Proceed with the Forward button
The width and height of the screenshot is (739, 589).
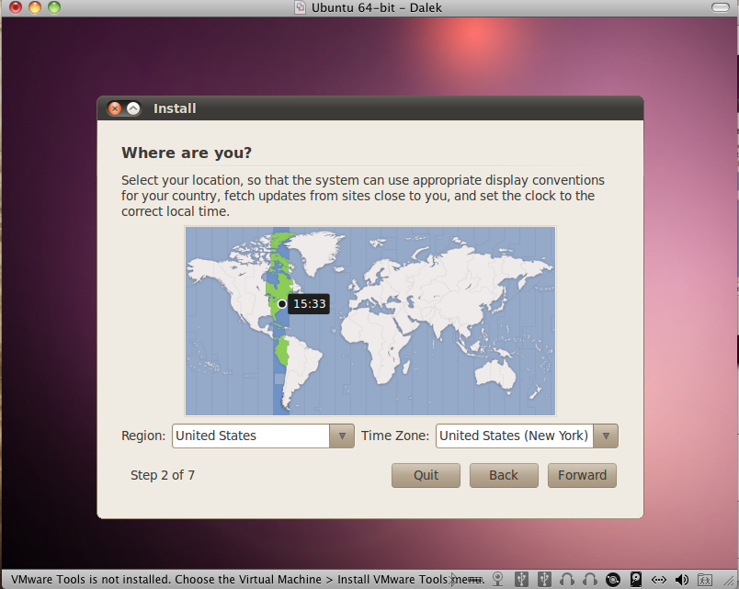(582, 475)
